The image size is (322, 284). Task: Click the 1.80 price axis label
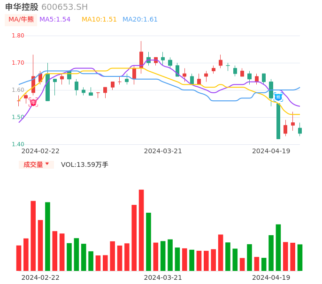click(x=18, y=36)
